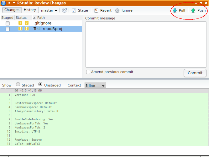Viewport: 209px width, 157px height.
Task: Click diff line NumSpacesForTab: 2
Action: [30, 128]
